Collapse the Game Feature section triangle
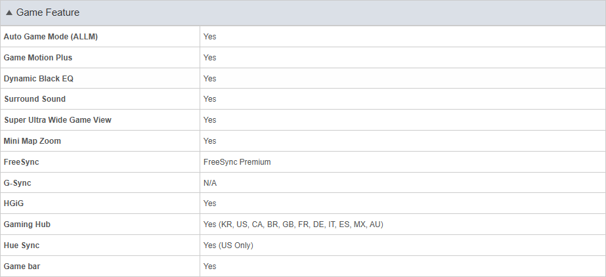Viewport: 606px width, 277px height. point(9,12)
